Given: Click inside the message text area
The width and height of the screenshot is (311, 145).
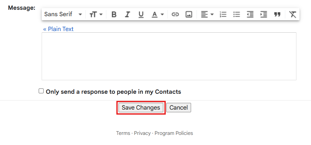Looking at the screenshot, I should [x=169, y=56].
